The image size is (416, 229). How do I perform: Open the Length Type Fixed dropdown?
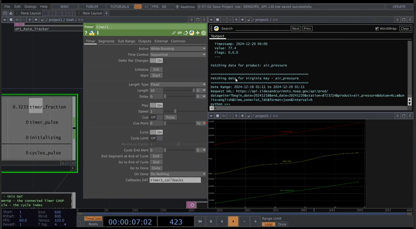[178, 84]
